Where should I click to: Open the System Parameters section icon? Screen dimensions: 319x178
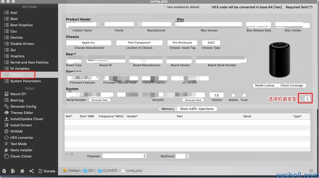(x=7, y=81)
